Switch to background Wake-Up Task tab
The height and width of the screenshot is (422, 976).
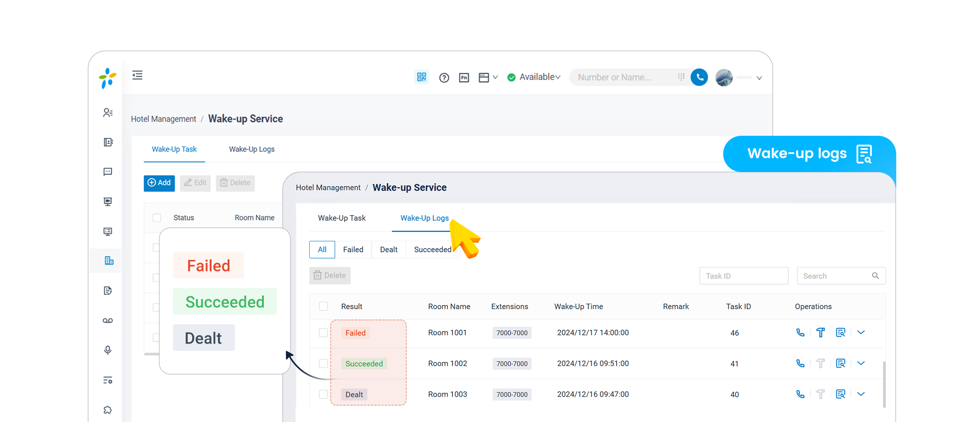click(174, 149)
